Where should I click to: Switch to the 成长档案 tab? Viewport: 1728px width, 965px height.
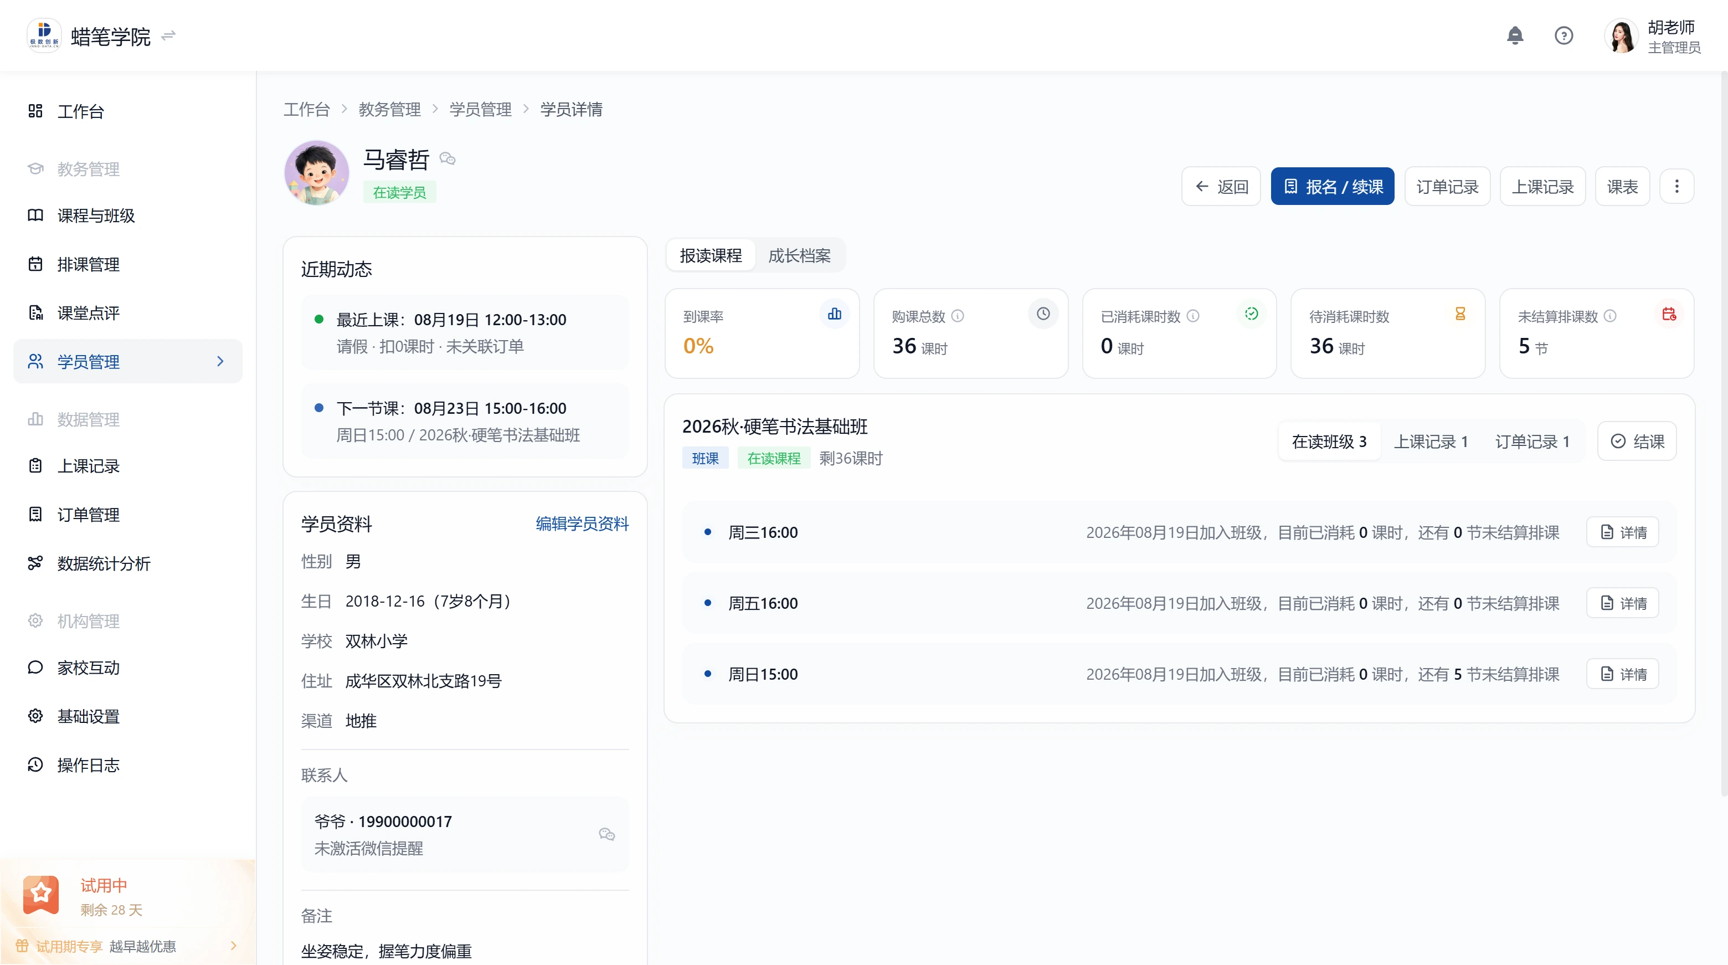[x=799, y=256]
